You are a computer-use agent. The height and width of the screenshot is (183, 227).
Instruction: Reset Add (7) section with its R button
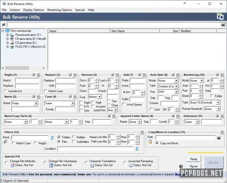coord(144,75)
